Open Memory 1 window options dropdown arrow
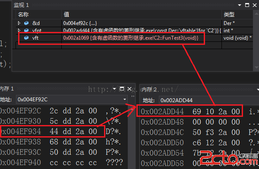 coord(114,89)
